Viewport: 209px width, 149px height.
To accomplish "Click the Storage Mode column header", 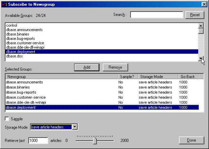I will click(x=158, y=77).
